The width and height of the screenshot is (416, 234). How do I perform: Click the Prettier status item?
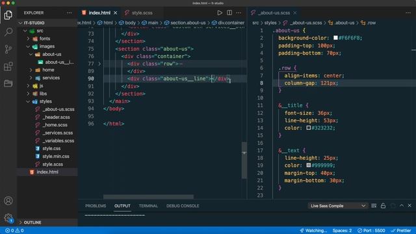tap(401, 231)
